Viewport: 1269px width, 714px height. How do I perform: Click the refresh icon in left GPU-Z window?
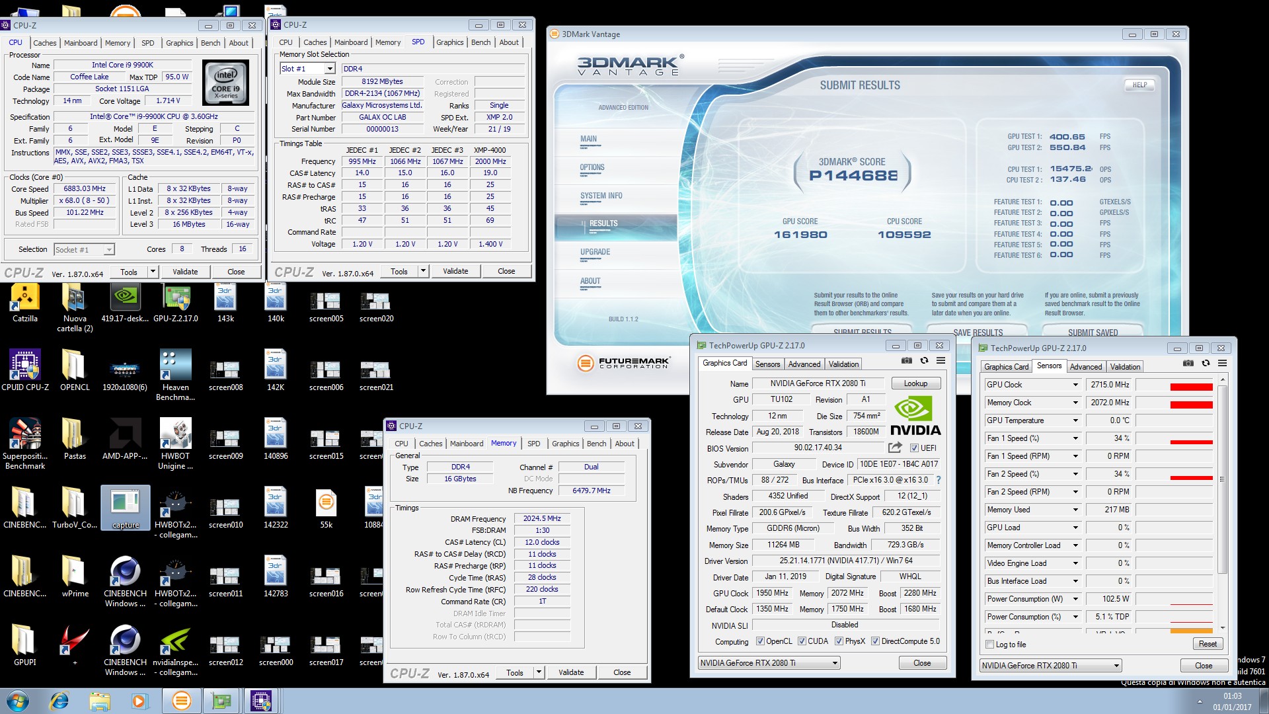click(x=924, y=361)
